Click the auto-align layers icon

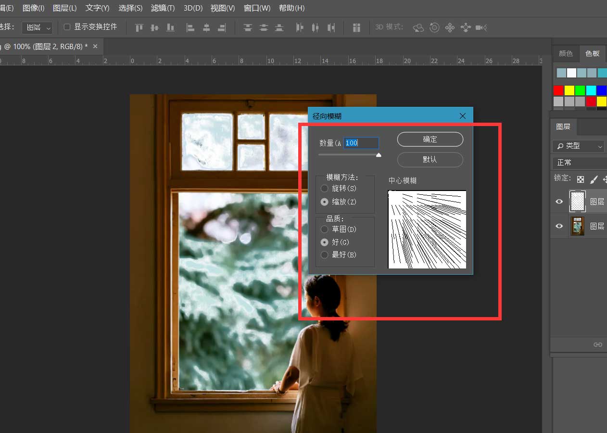click(356, 27)
